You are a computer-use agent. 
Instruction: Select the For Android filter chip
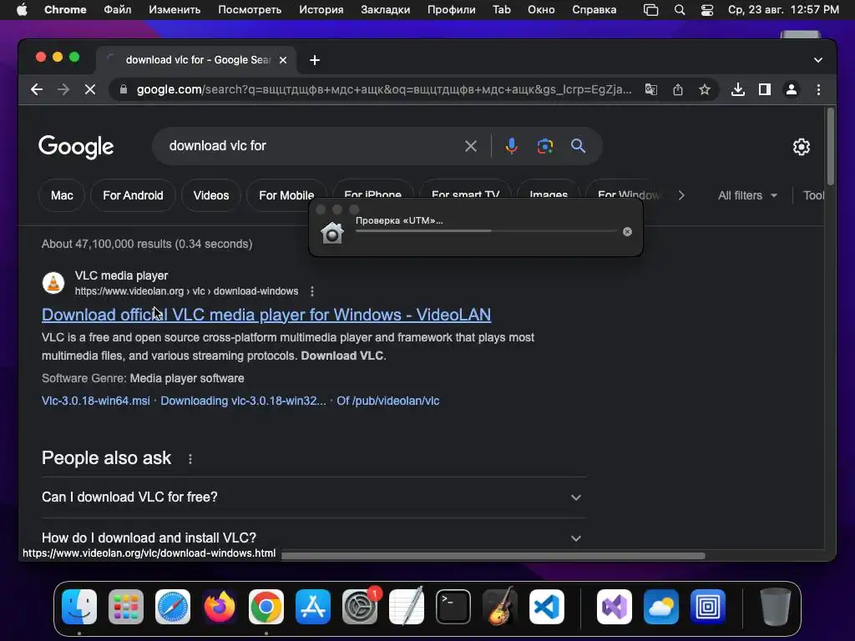(133, 195)
